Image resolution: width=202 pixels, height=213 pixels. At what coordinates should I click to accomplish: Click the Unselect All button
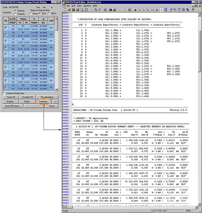[x=28, y=97]
